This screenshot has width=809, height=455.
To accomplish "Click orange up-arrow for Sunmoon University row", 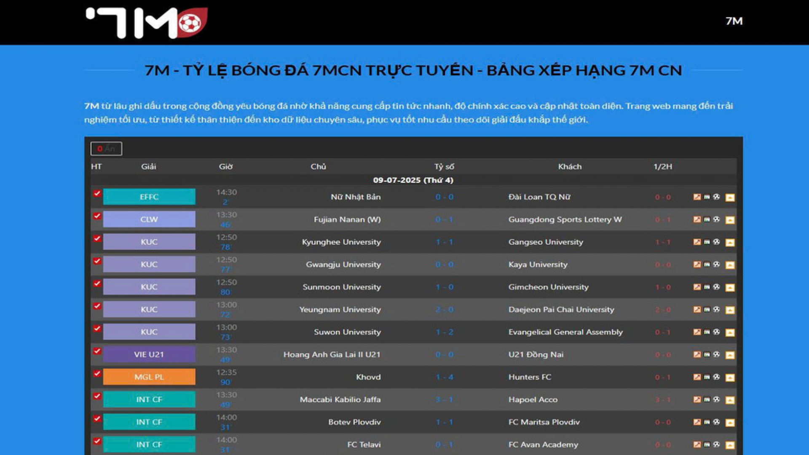I will pyautogui.click(x=730, y=287).
